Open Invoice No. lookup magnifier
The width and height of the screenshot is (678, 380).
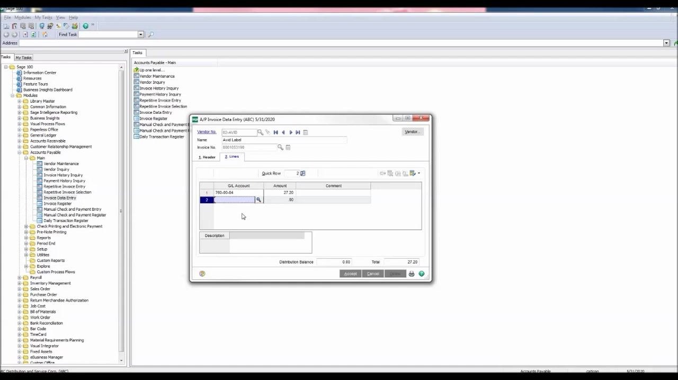[280, 147]
